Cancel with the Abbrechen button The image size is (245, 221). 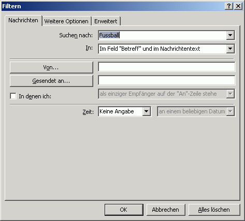[166, 210]
